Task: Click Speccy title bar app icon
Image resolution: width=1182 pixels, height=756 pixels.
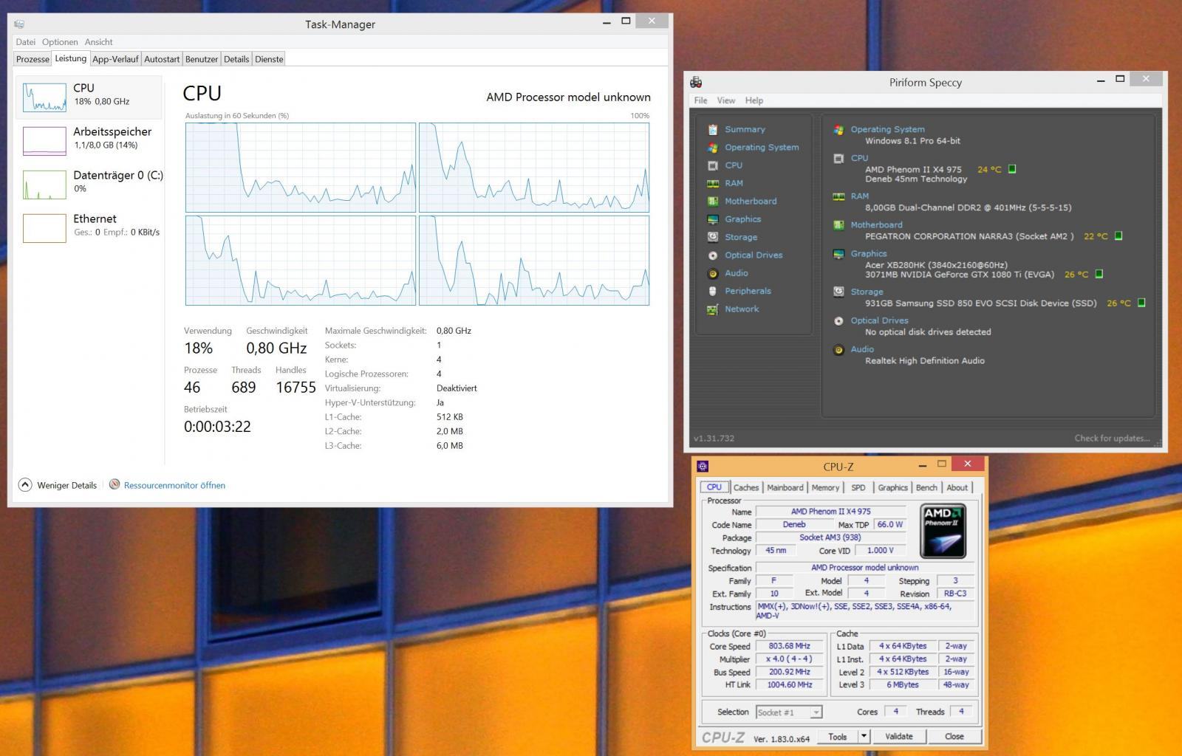Action: tap(696, 82)
